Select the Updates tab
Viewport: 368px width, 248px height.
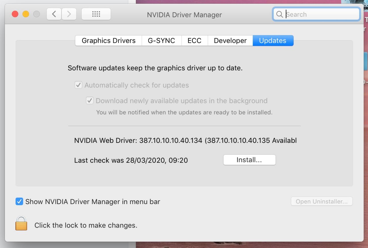(x=273, y=41)
